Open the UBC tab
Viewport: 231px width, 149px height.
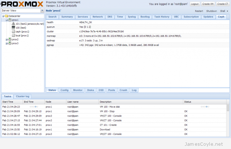pos(176,17)
